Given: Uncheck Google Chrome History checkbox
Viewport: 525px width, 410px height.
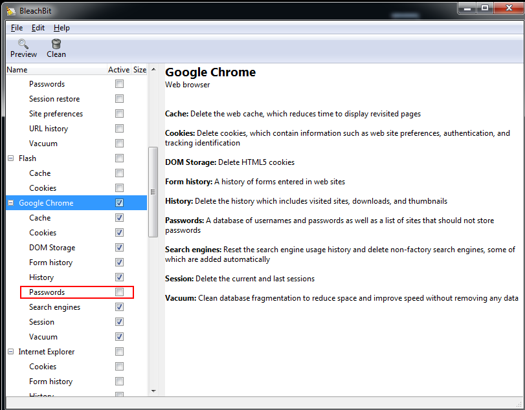Looking at the screenshot, I should click(x=119, y=277).
